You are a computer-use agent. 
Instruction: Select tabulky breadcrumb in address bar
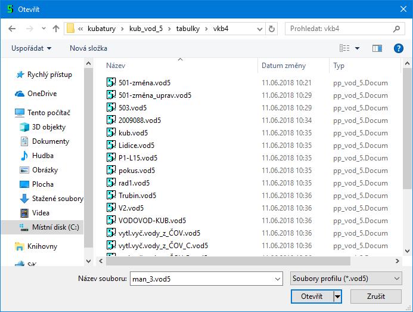188,29
